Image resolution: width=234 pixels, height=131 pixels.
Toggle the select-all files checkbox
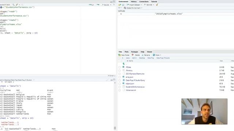click(x=119, y=58)
